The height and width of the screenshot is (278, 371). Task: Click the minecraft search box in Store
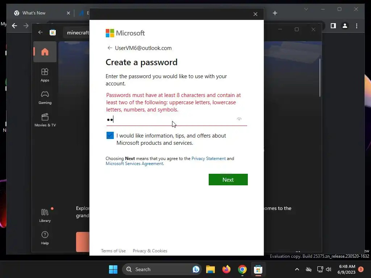pos(77,33)
